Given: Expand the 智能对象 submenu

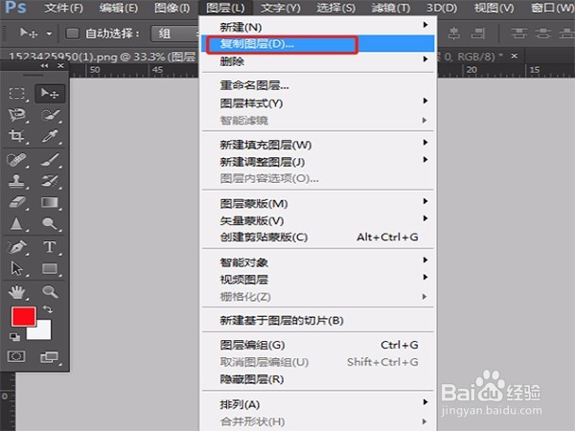Looking at the screenshot, I should 317,262.
